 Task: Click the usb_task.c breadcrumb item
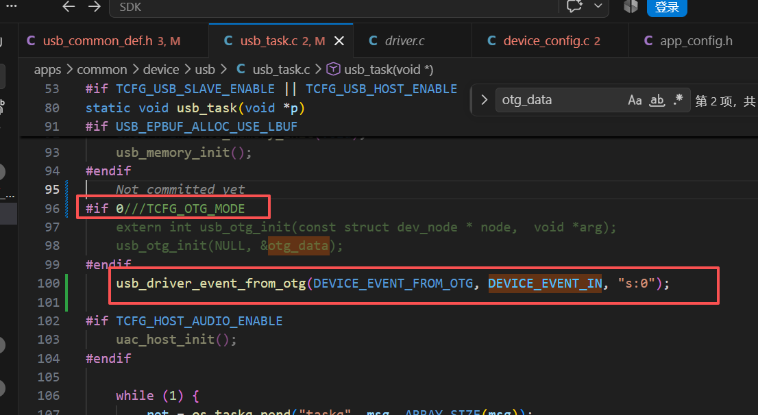click(273, 70)
